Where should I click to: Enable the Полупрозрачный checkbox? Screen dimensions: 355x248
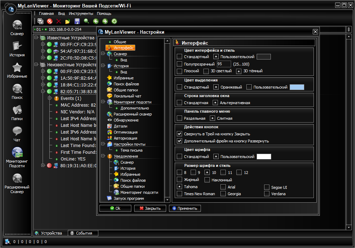tap(179, 64)
